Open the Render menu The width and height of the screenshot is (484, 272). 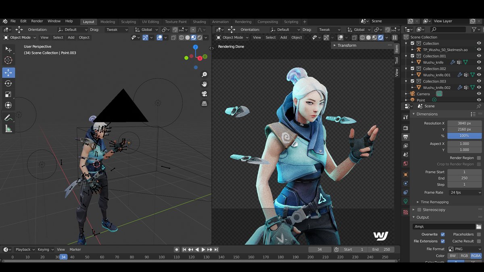pos(37,21)
